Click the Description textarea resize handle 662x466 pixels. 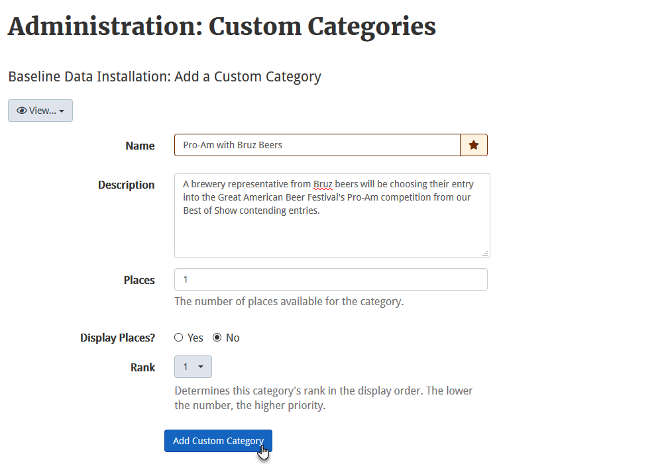486,254
